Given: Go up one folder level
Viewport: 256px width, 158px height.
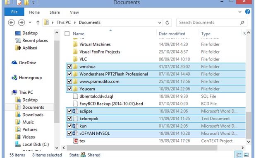Looking at the screenshot, I should (x=38, y=22).
